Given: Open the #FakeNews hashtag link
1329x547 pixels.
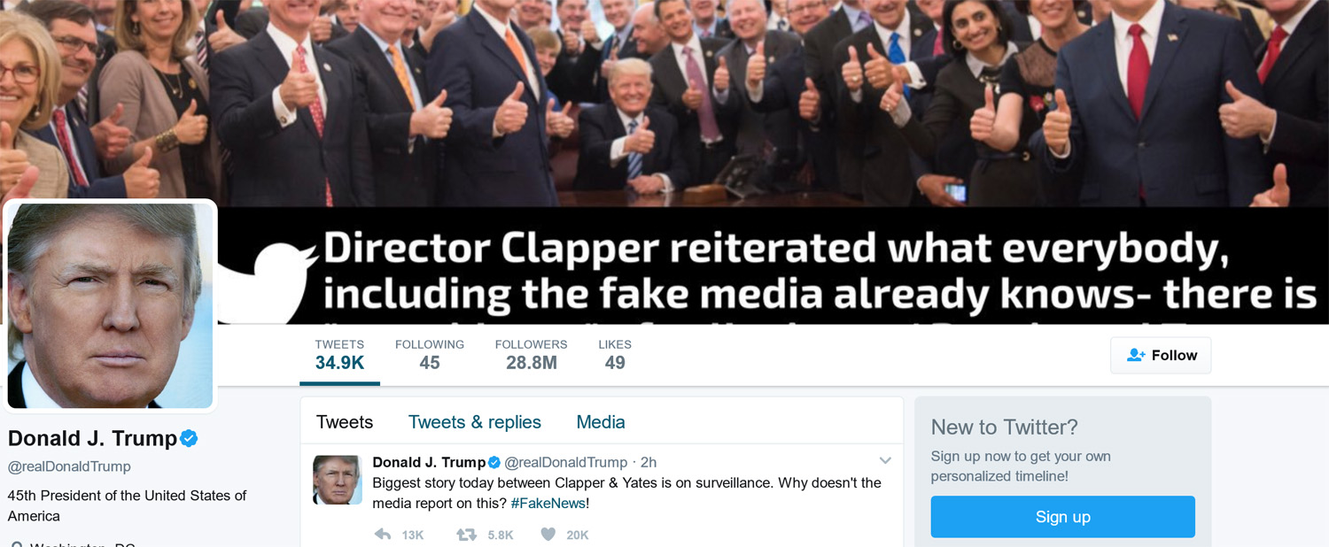Looking at the screenshot, I should tap(548, 504).
